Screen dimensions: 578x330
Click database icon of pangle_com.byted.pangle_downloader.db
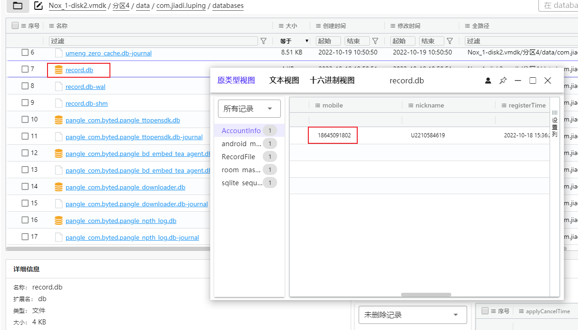[59, 187]
